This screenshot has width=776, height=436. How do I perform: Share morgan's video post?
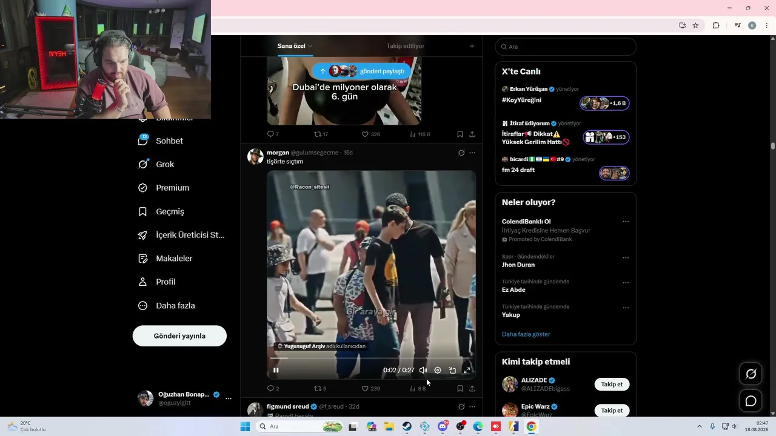tap(472, 388)
